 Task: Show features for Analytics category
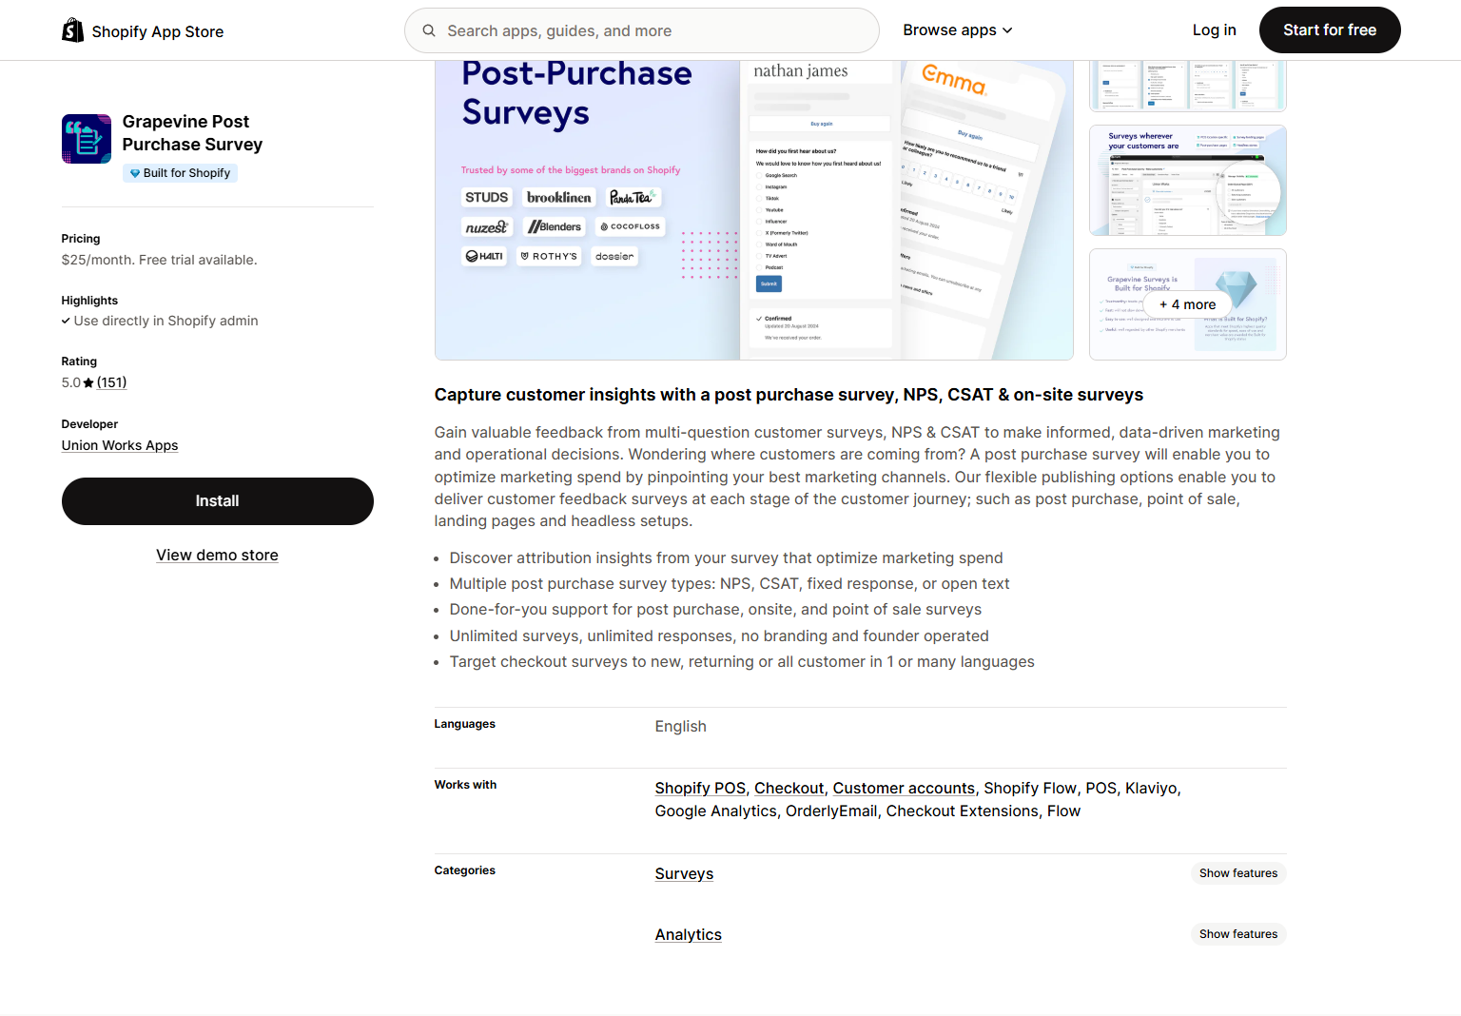coord(1237,934)
